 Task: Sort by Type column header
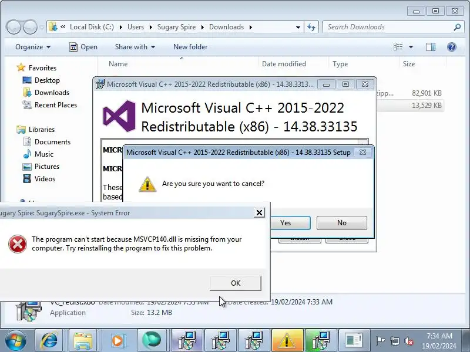(x=340, y=64)
